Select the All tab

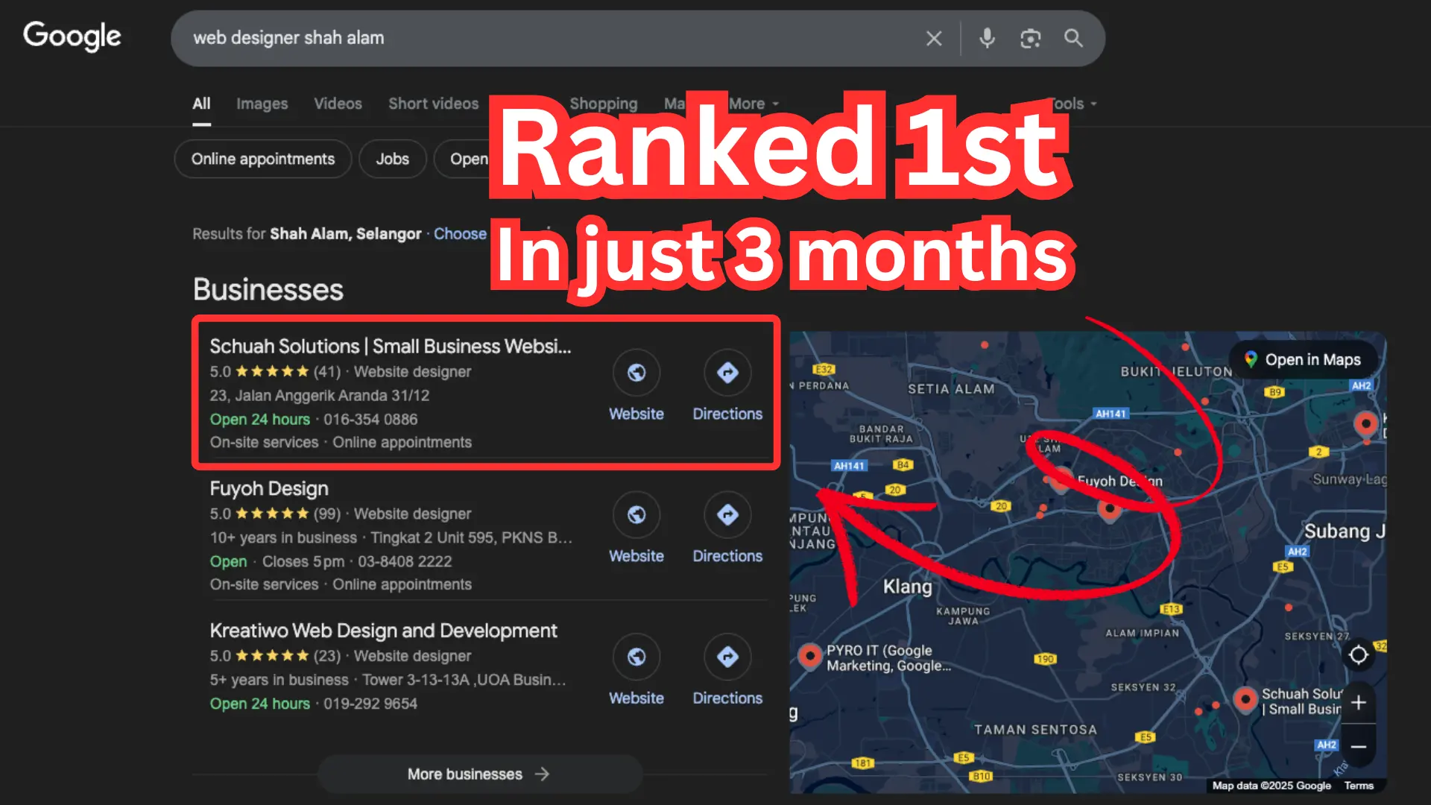tap(201, 104)
